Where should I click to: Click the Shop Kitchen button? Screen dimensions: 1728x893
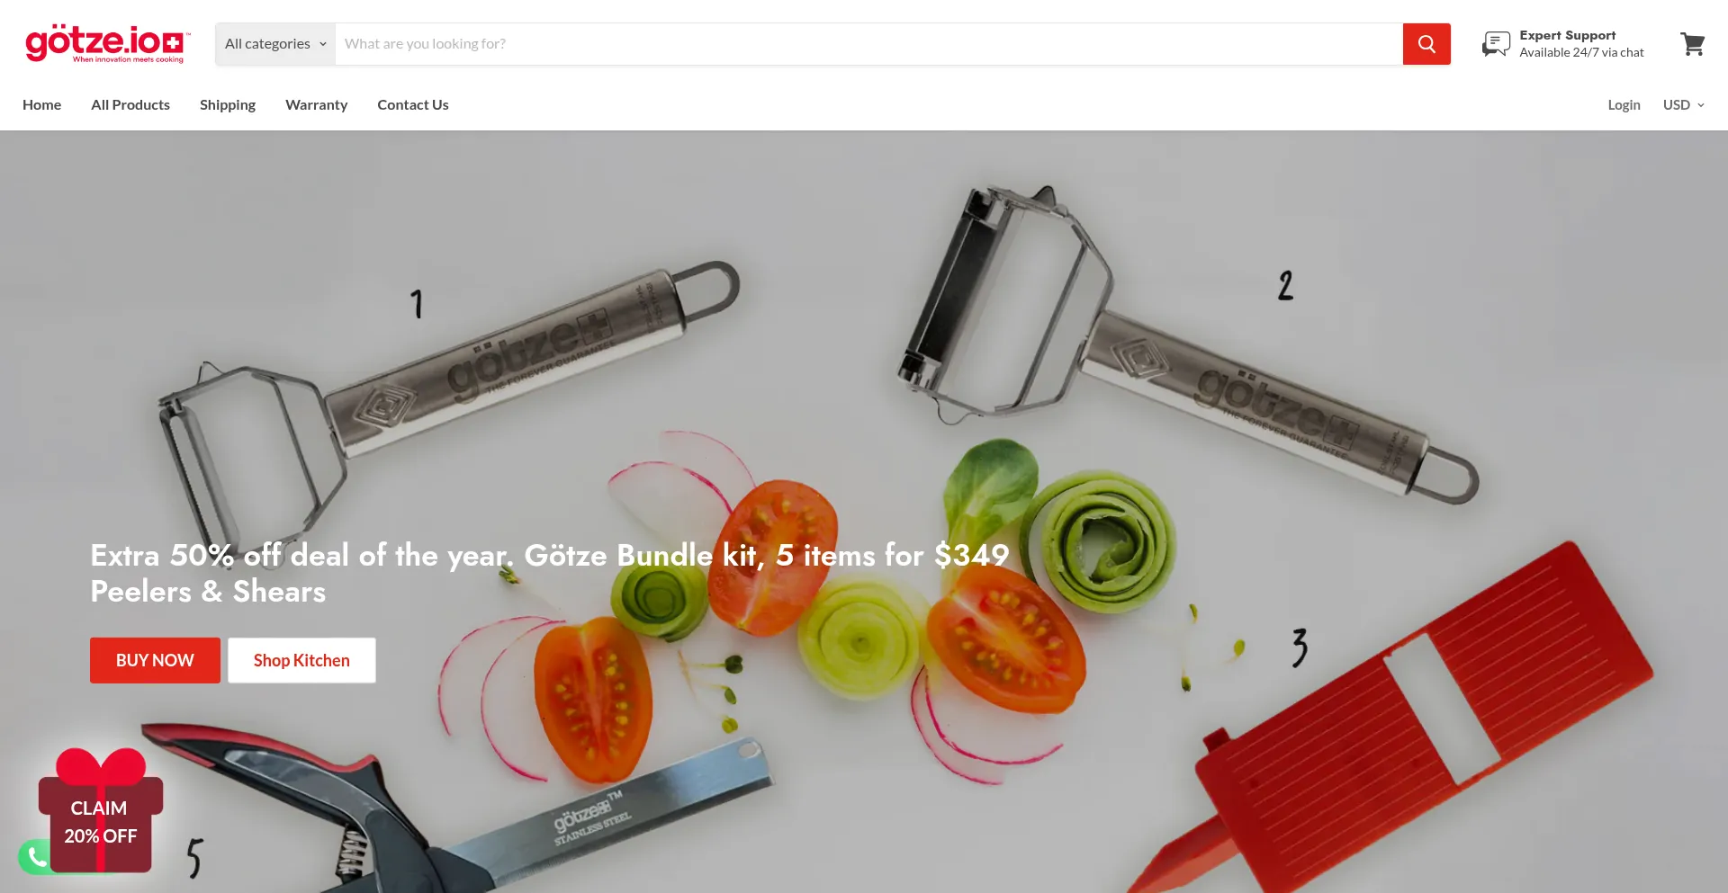point(301,660)
